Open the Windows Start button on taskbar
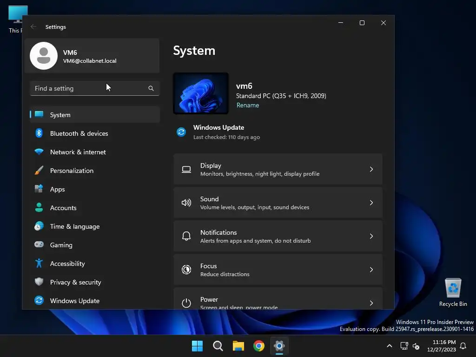Image resolution: width=476 pixels, height=357 pixels. coord(197,346)
